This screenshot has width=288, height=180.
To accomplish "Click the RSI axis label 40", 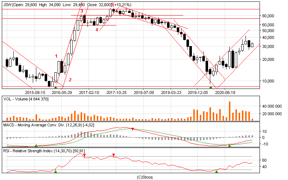I will click(264, 167).
